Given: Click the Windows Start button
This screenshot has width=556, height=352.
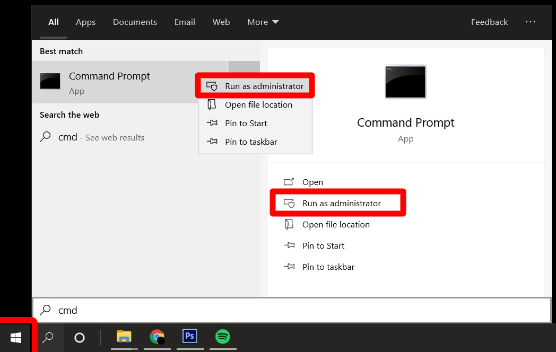Looking at the screenshot, I should point(16,337).
